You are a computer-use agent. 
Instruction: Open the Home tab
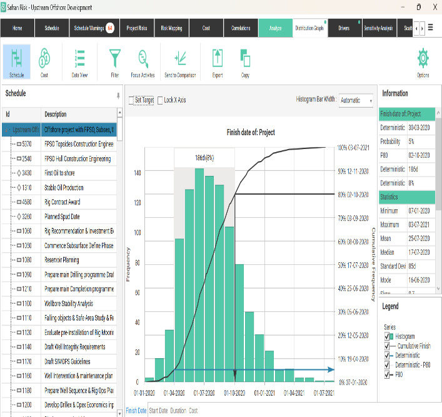(18, 28)
